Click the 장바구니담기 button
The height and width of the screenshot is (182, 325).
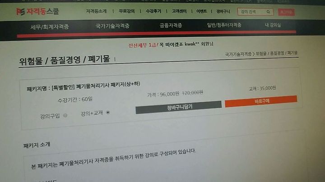[x=178, y=107]
